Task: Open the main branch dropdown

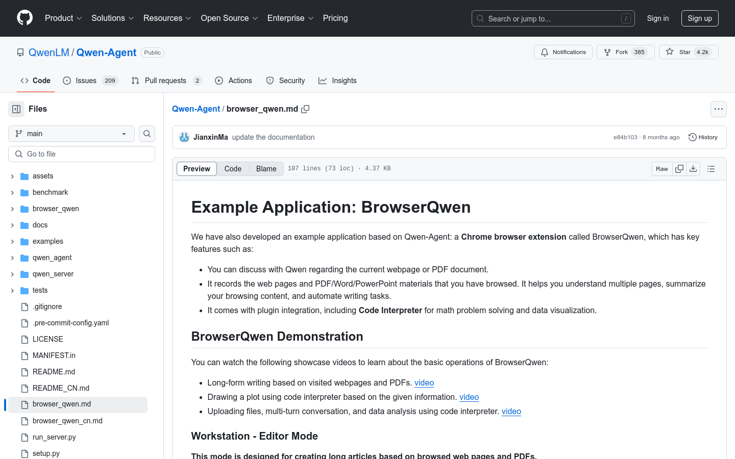Action: point(71,134)
